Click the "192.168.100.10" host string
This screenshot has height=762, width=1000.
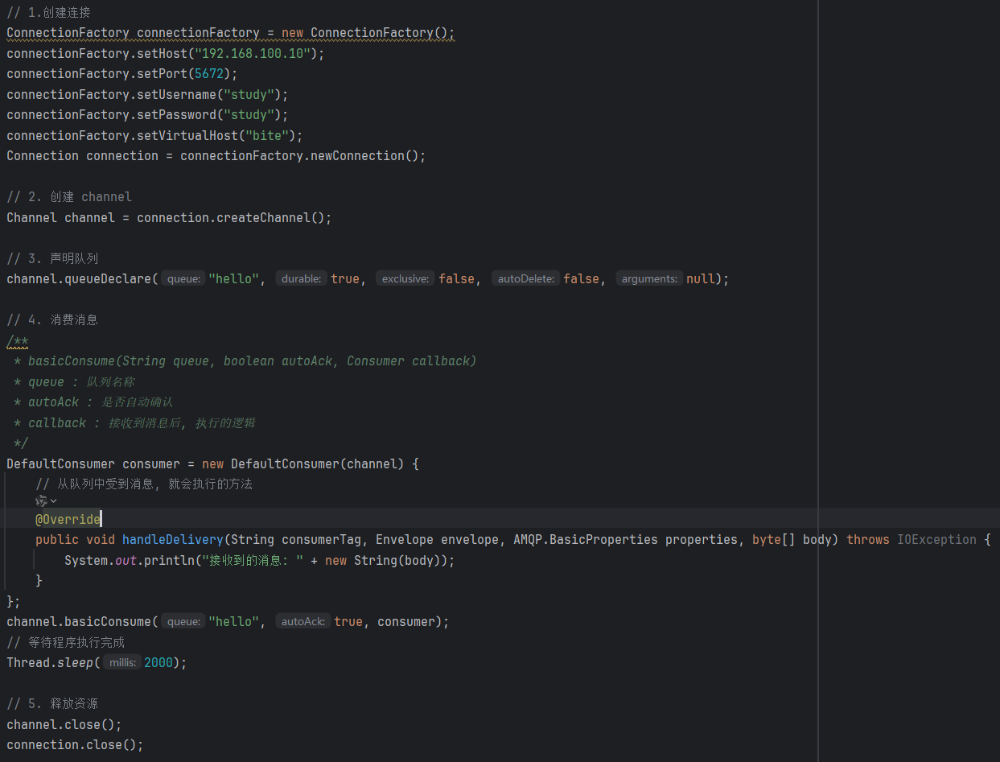[x=253, y=54]
